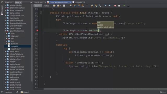The height and width of the screenshot is (94, 167).
Task: Toggle Rectangular Selection icon
Action: coord(87,6)
